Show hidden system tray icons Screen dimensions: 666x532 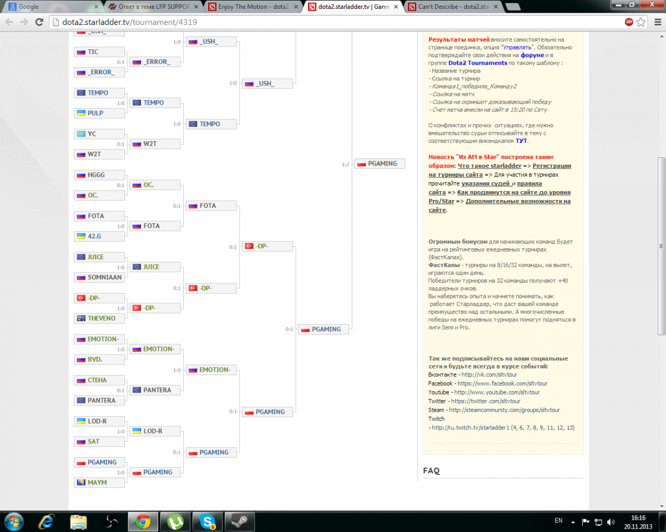[574, 521]
